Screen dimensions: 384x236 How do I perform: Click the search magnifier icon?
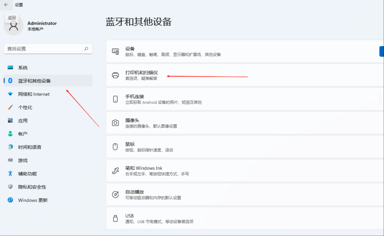(x=86, y=49)
